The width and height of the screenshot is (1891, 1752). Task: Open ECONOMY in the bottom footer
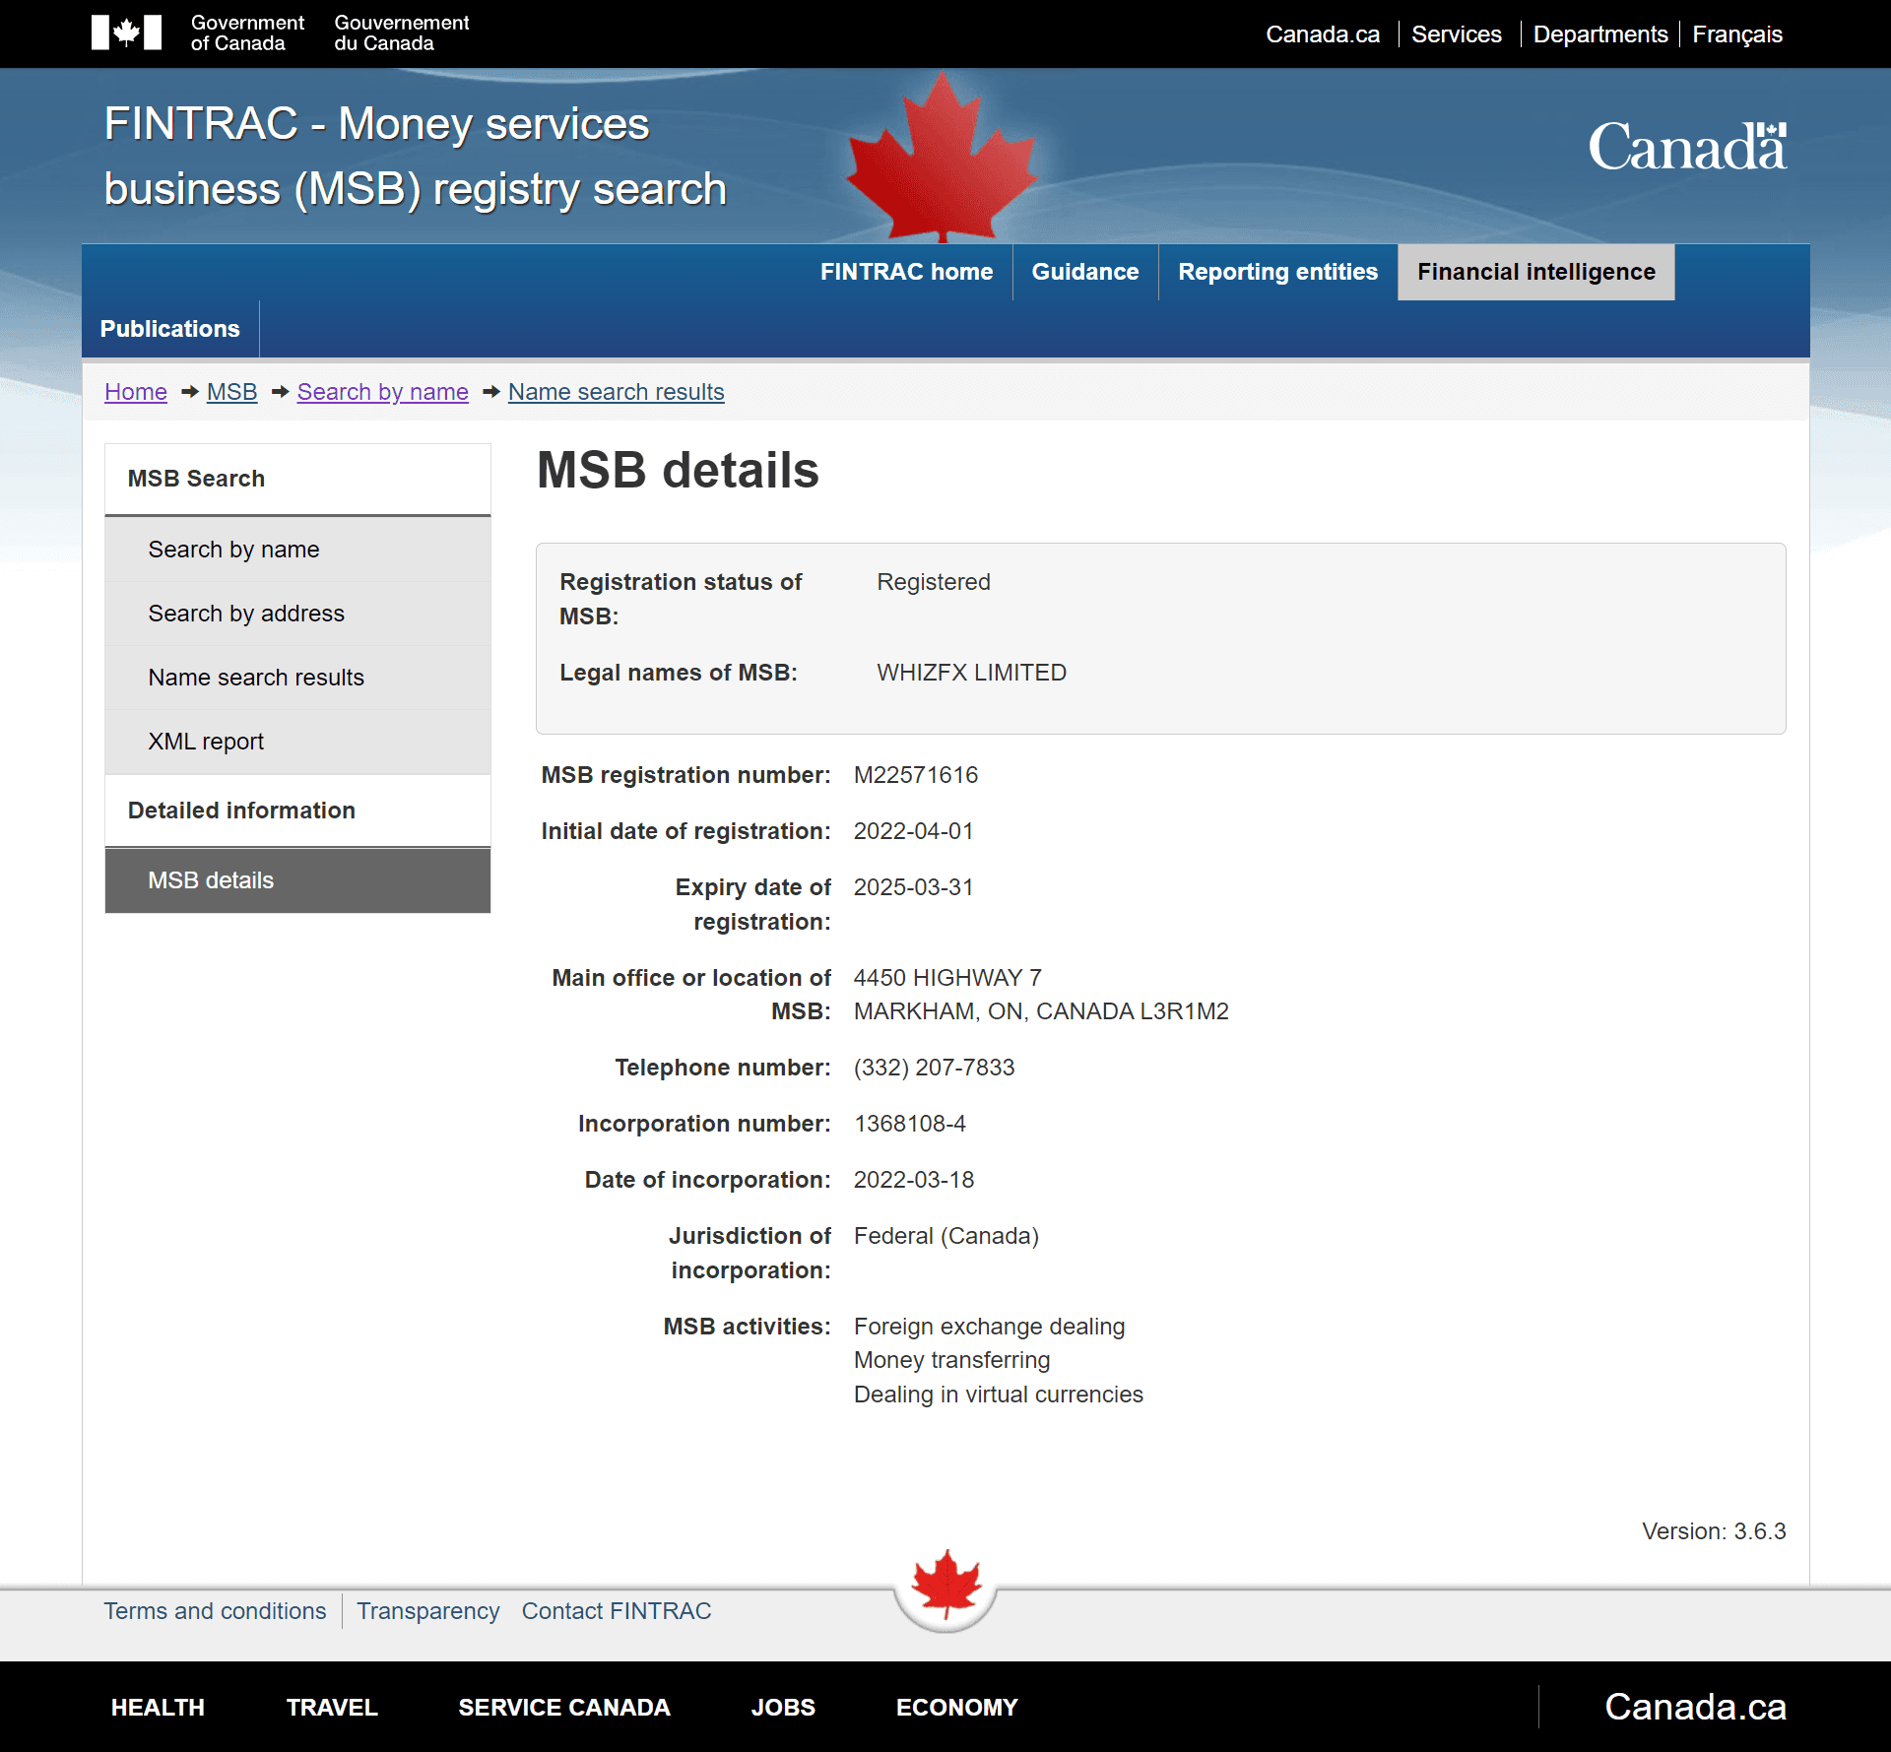tap(956, 1708)
